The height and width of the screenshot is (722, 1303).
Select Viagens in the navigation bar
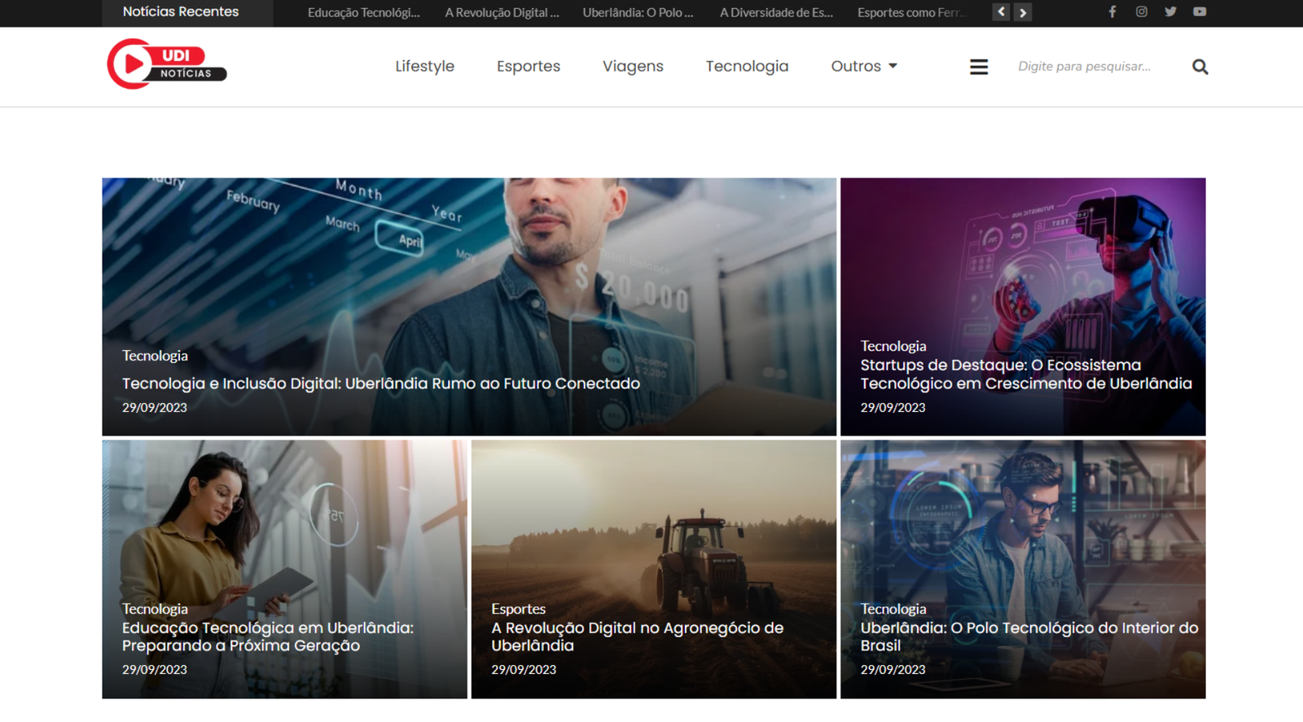[x=633, y=66]
